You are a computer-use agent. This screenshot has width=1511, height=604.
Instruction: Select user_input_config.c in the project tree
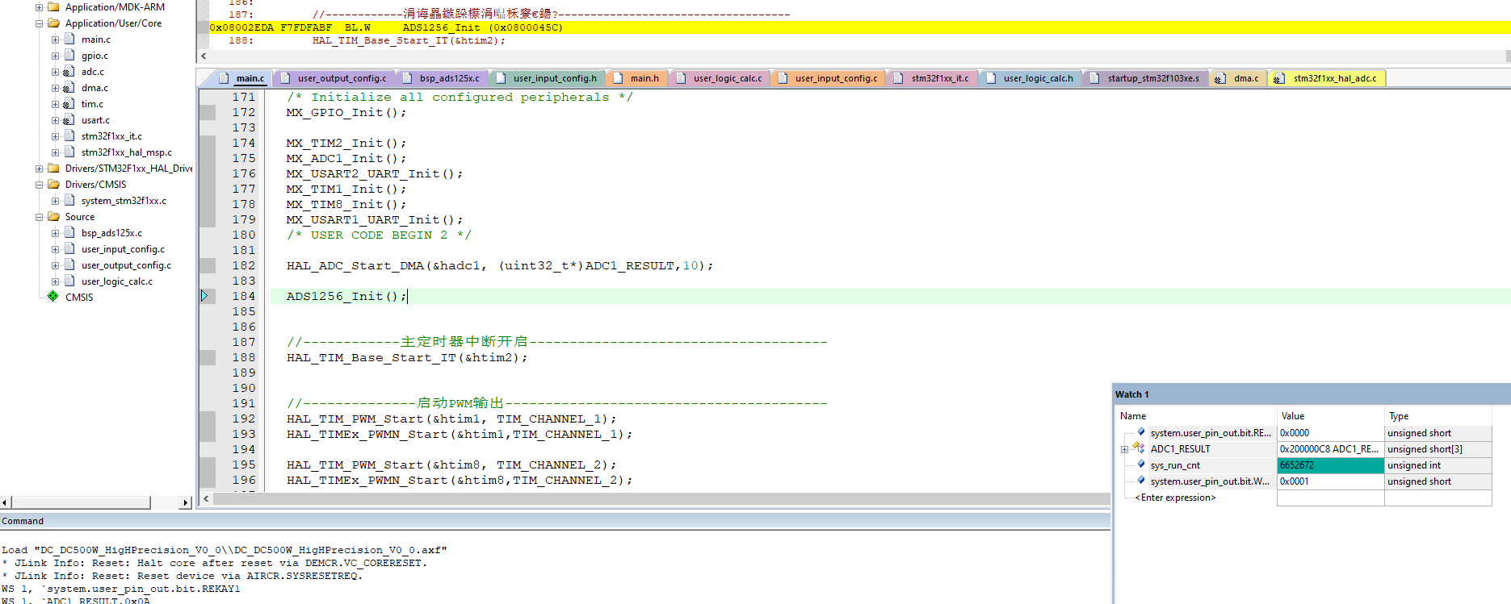(x=123, y=249)
